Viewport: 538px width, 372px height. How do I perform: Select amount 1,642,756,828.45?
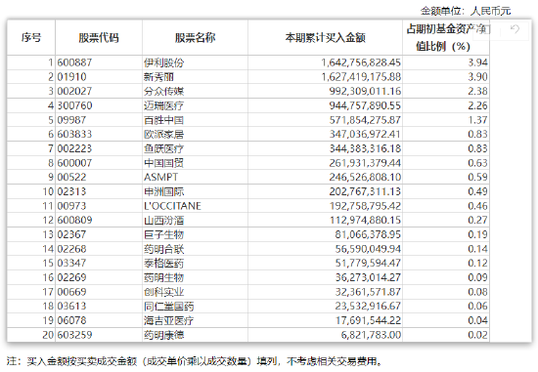pos(361,62)
